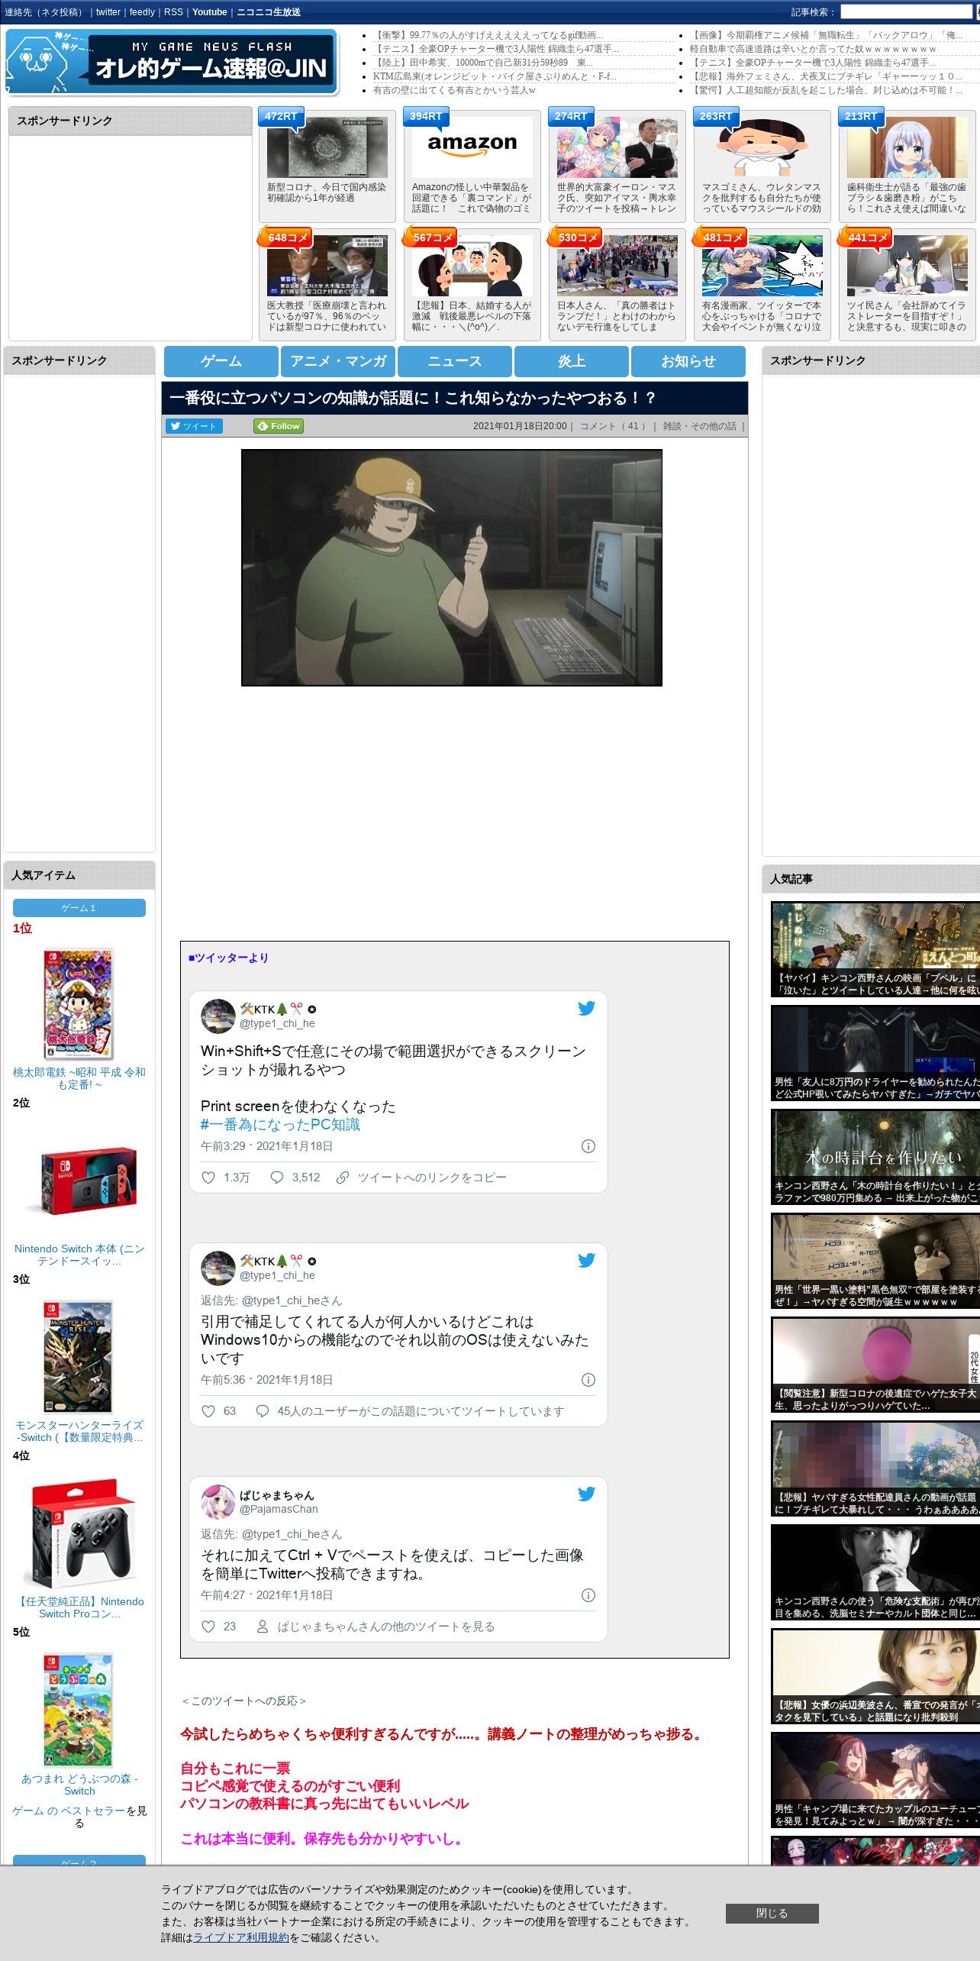980x1961 pixels.
Task: Open the 263RT マスコミさん article card
Action: click(x=762, y=166)
